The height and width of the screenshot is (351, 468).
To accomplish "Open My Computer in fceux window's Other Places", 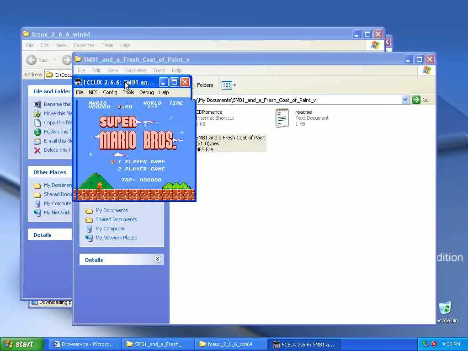I will (x=57, y=203).
